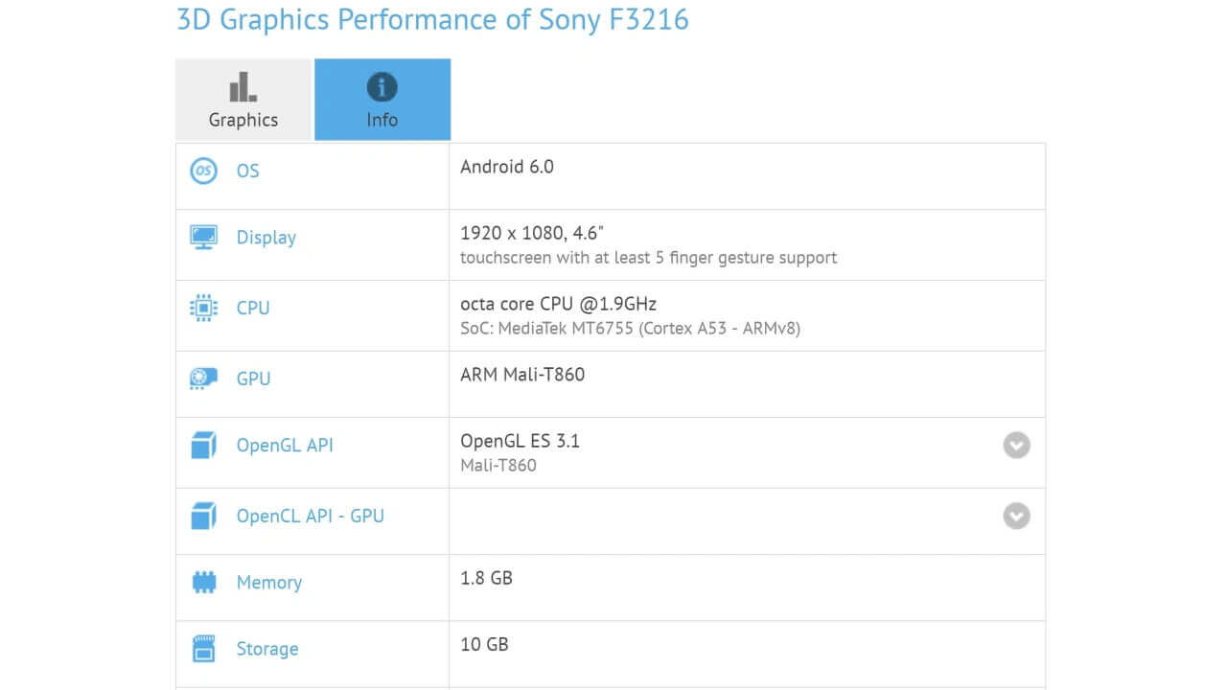This screenshot has width=1227, height=690.
Task: Select the Info tab
Action: [x=382, y=99]
